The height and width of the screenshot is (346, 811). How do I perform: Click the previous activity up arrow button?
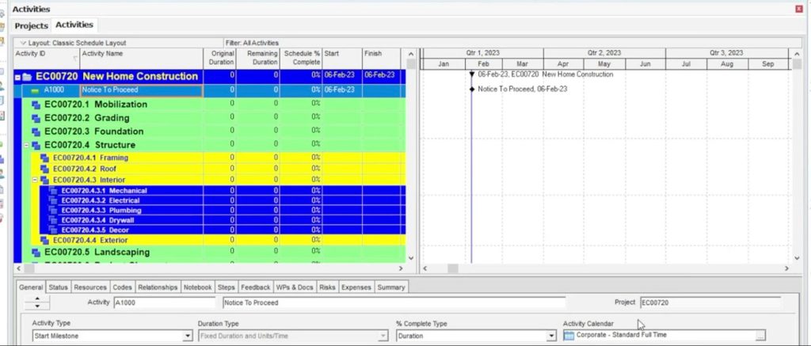[x=37, y=299]
